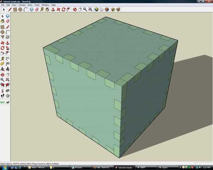Pick the Paint Bucket in top toolbar
213x170 pixels.
point(47,10)
